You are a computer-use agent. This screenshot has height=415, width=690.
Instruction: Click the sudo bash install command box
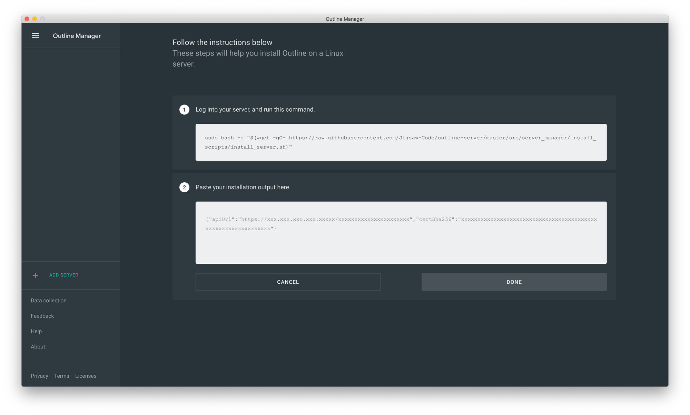click(x=401, y=142)
